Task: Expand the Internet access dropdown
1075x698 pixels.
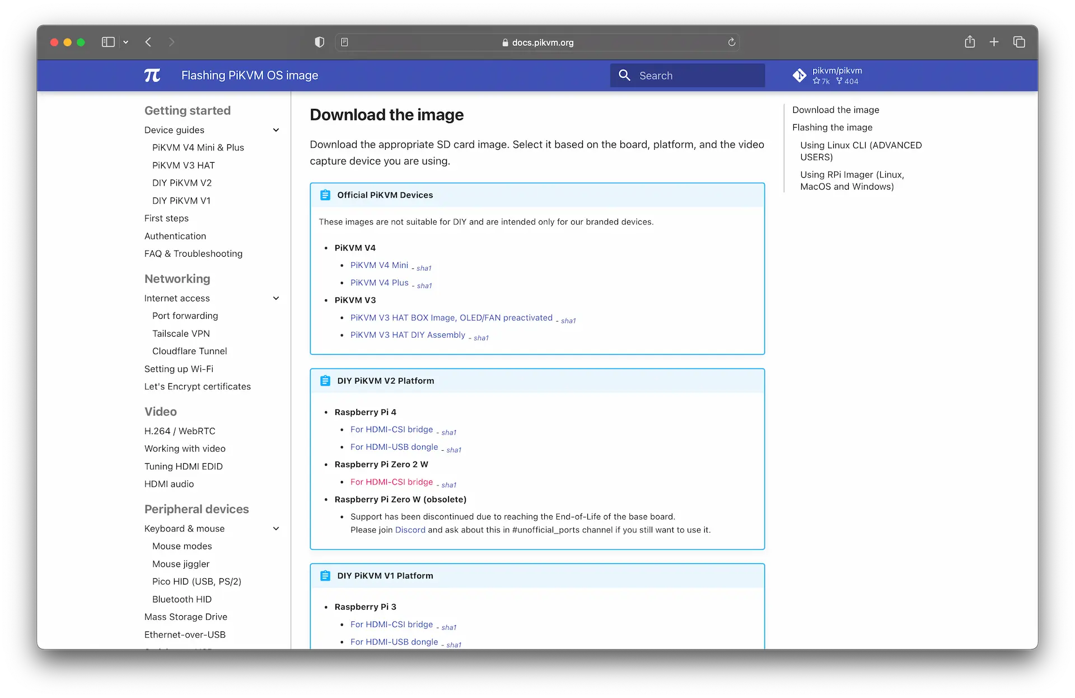Action: tap(277, 298)
